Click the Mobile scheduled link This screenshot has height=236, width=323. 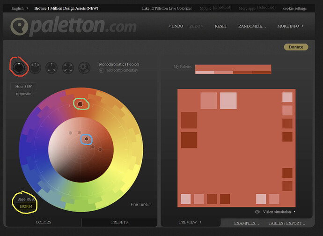215,8
